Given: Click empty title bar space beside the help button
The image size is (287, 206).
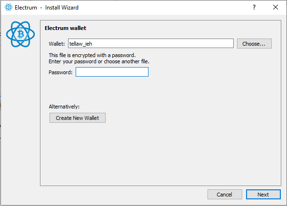Looking at the screenshot, I should pos(190,8).
